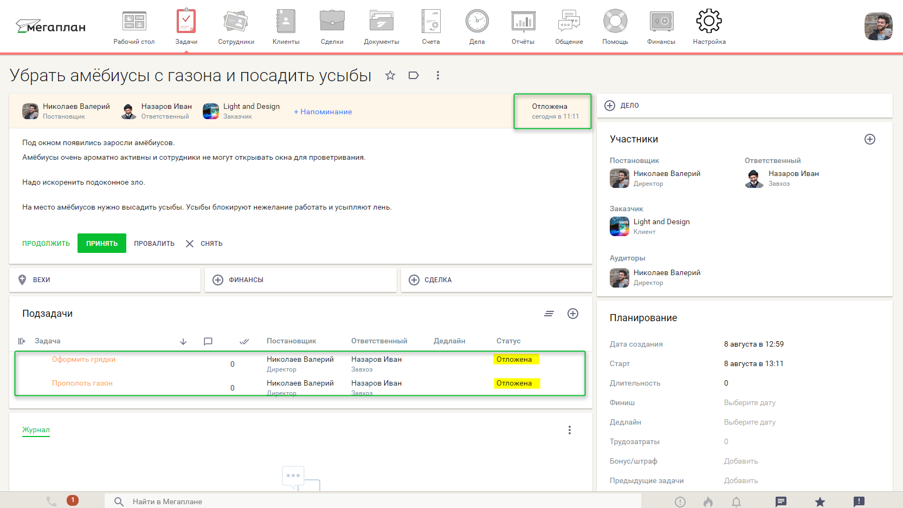The image size is (903, 508).
Task: Open the Дела clock icon
Action: pos(477,21)
